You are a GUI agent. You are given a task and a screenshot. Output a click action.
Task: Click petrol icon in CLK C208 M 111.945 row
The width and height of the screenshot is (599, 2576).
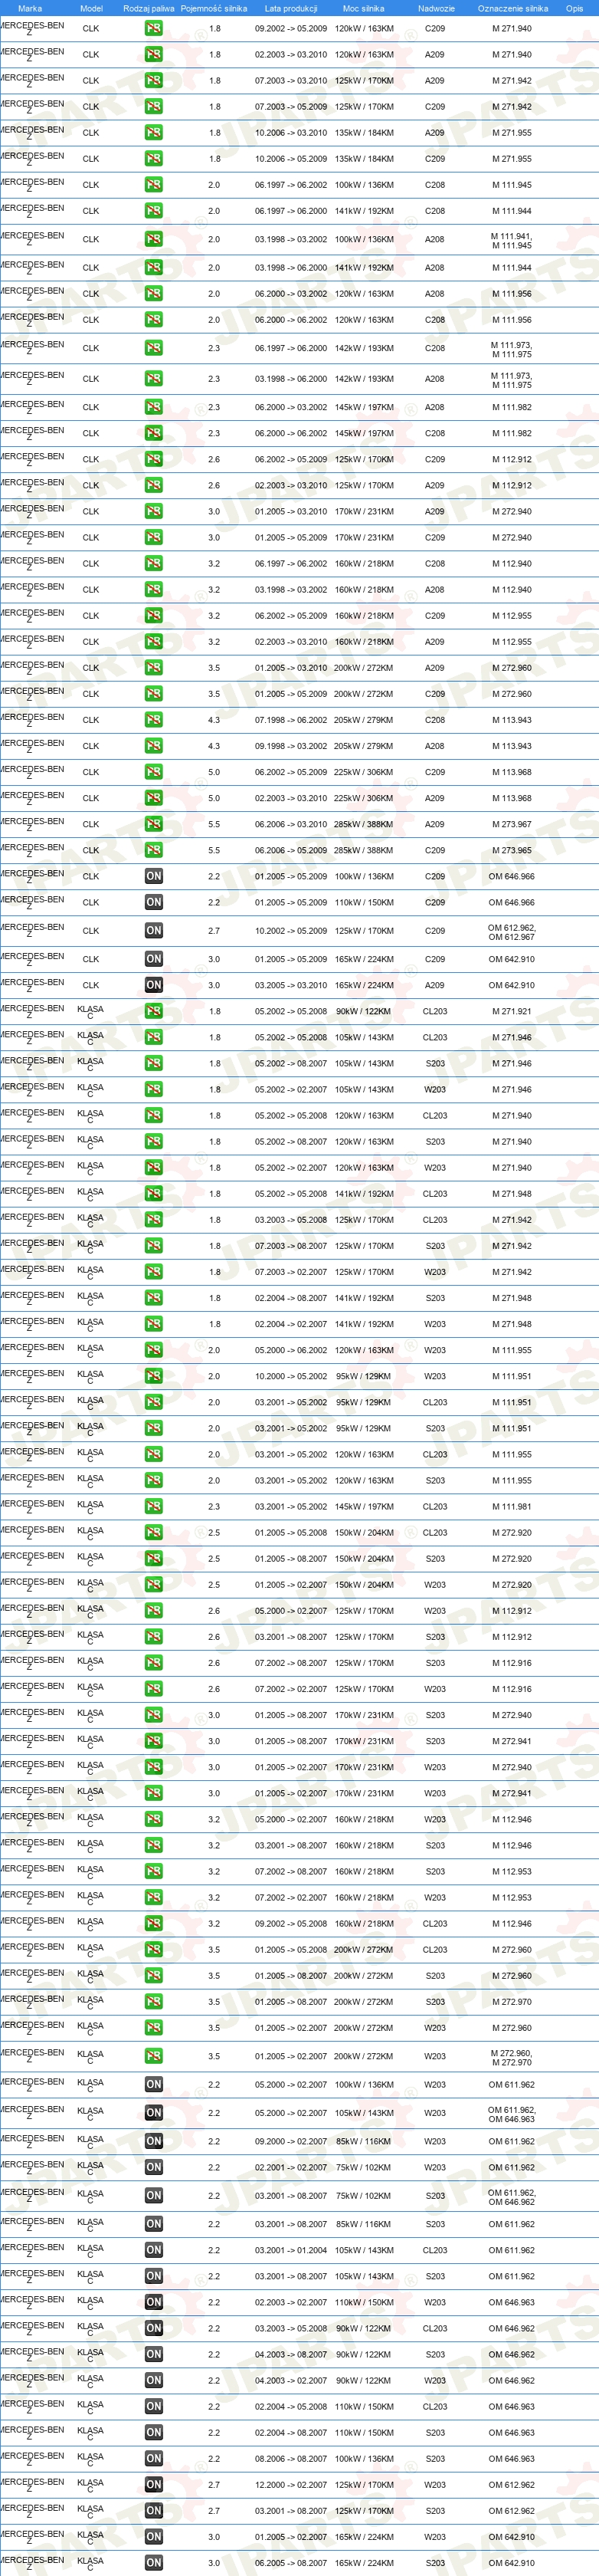click(152, 184)
